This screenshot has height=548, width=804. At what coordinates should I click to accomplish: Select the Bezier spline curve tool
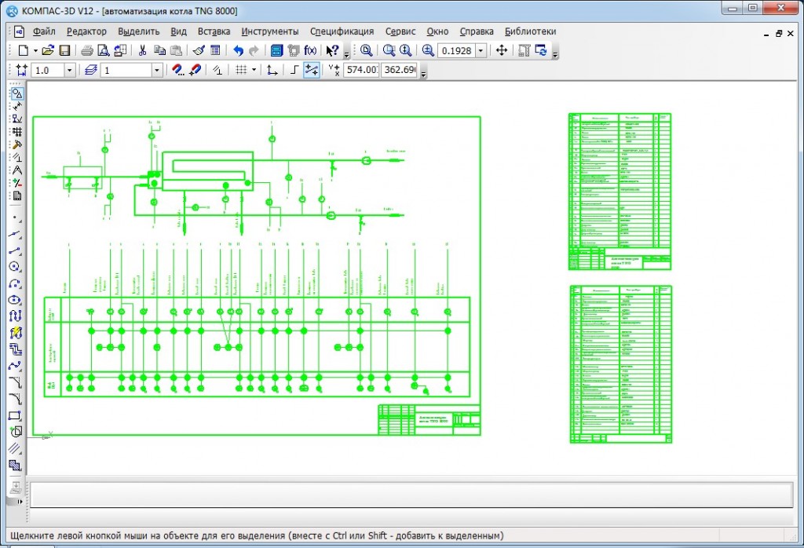[x=16, y=366]
